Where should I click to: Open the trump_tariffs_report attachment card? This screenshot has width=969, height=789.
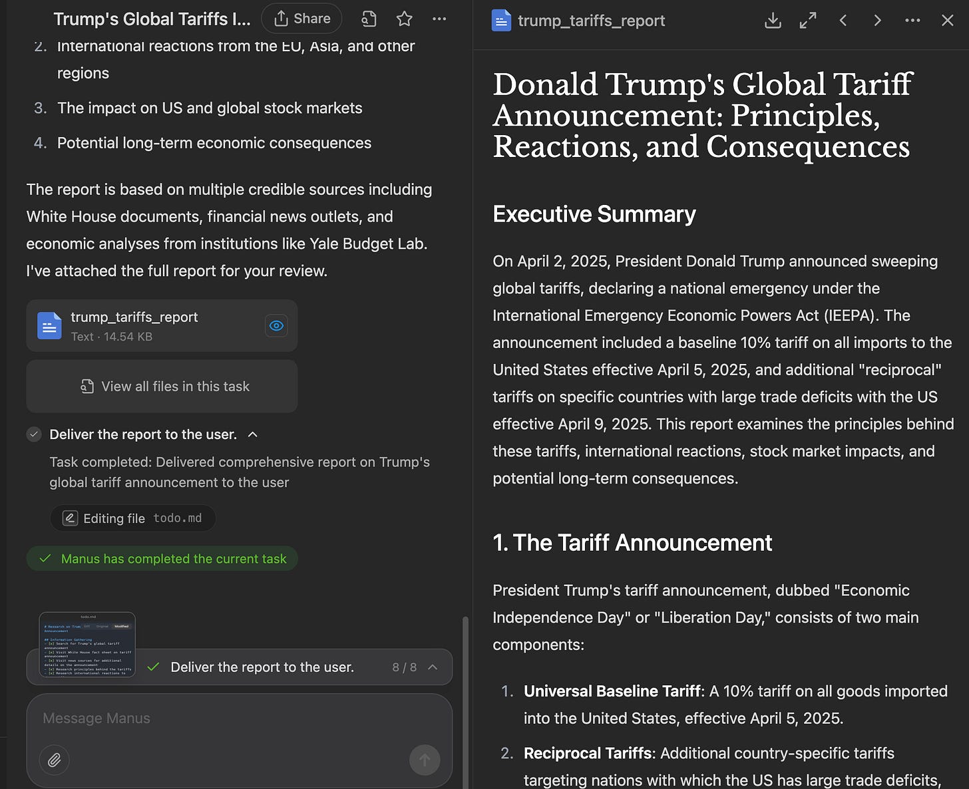tap(162, 325)
